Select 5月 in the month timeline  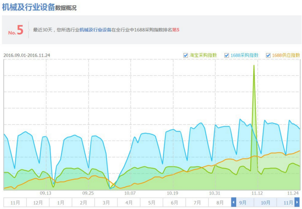pyautogui.click(x=151, y=203)
